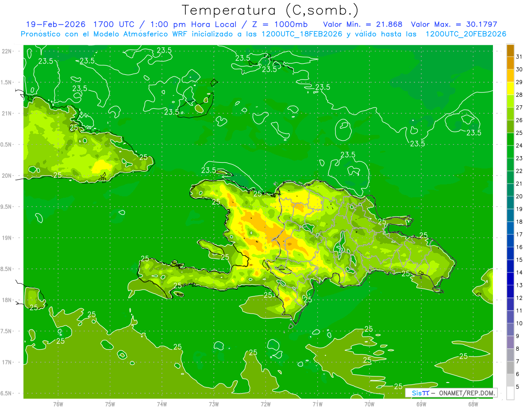This screenshot has width=531, height=410.
Task: Pick the orange swatch between 30 and 31
Action: pos(510,63)
